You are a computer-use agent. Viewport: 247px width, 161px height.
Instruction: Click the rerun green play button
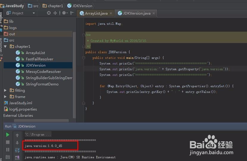pyautogui.click(x=7, y=135)
